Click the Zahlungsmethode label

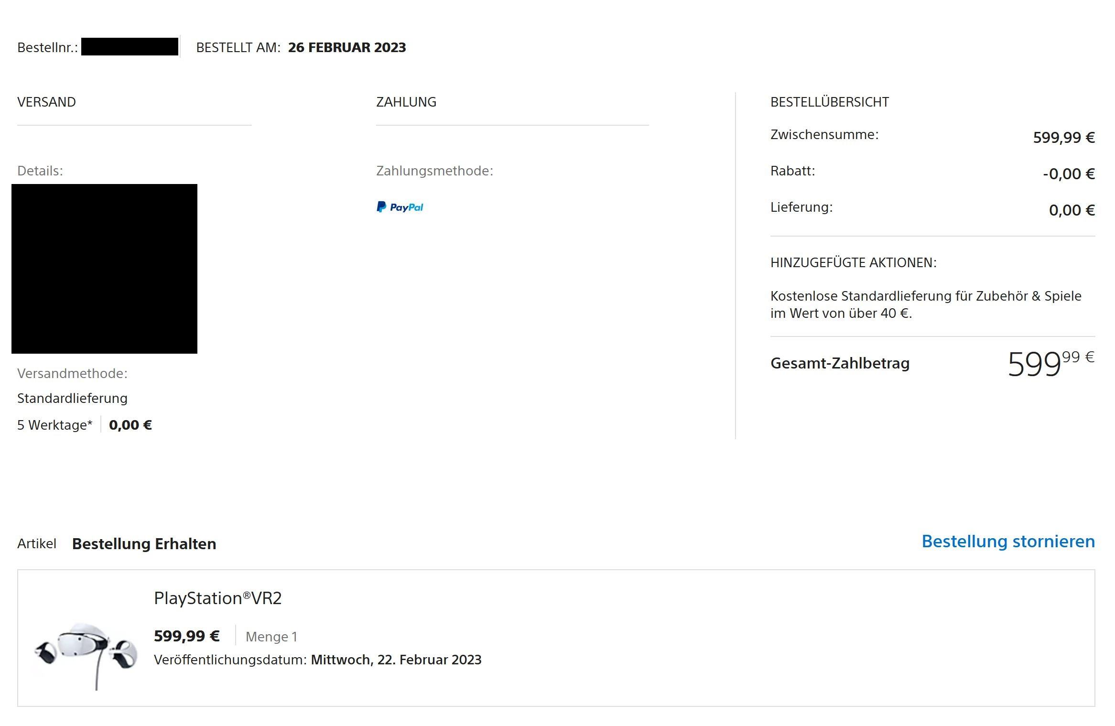pos(434,171)
